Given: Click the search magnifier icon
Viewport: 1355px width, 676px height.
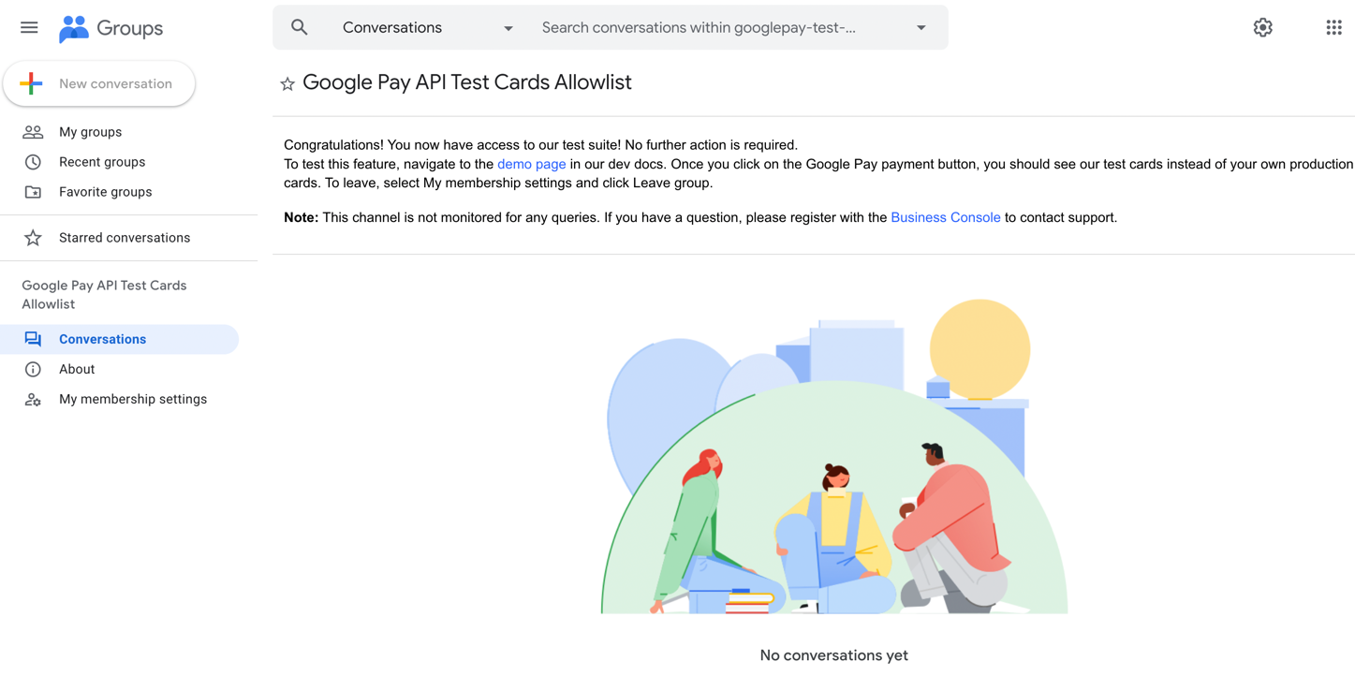Looking at the screenshot, I should pyautogui.click(x=300, y=28).
